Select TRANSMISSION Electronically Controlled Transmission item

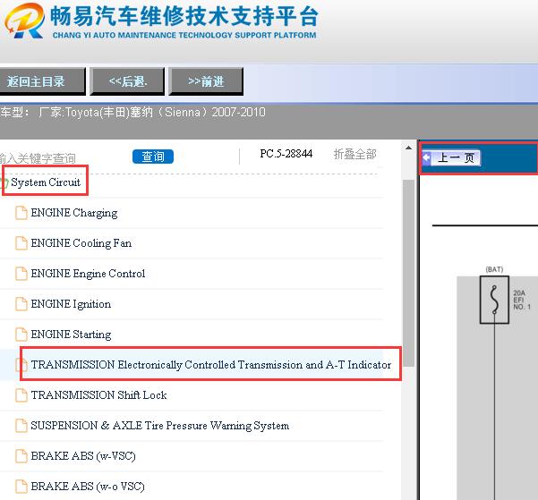pyautogui.click(x=210, y=365)
